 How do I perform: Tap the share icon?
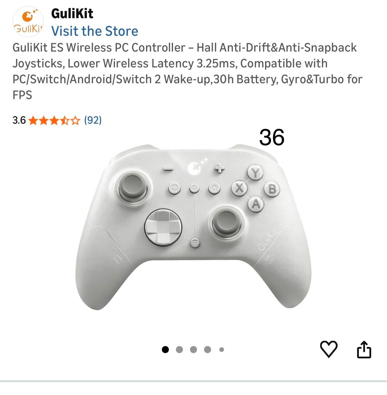364,349
